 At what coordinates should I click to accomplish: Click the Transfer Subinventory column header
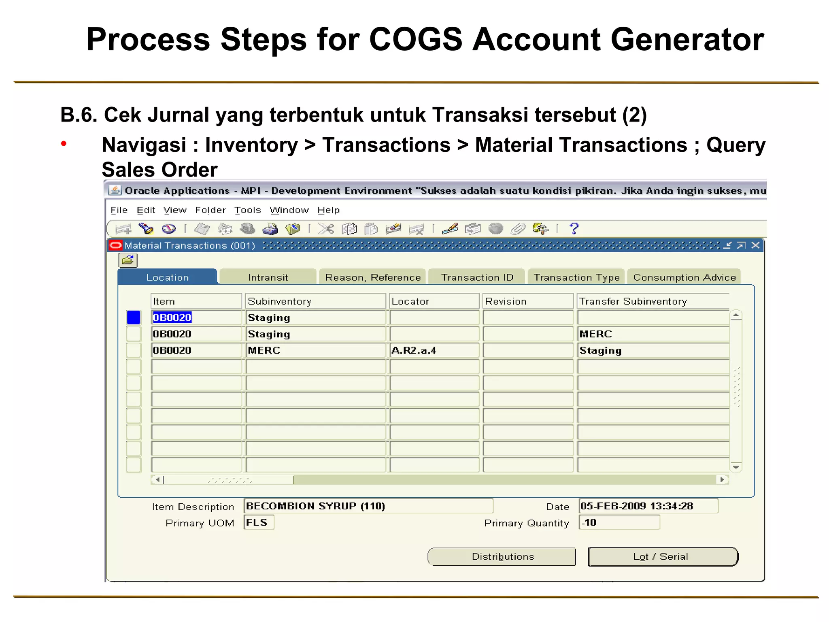tap(653, 301)
